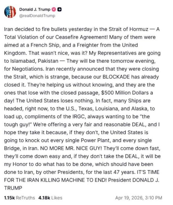
Task: Click the red verified checkmark badge
Action: [x=54, y=9]
